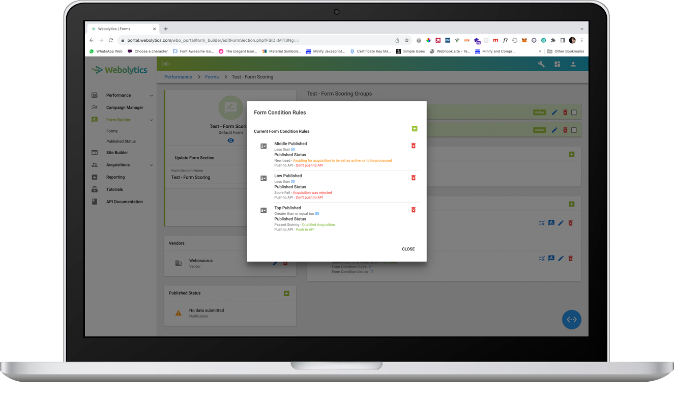Viewport: 674px width, 397px height.
Task: Click the Reporting sidebar icon
Action: click(95, 177)
